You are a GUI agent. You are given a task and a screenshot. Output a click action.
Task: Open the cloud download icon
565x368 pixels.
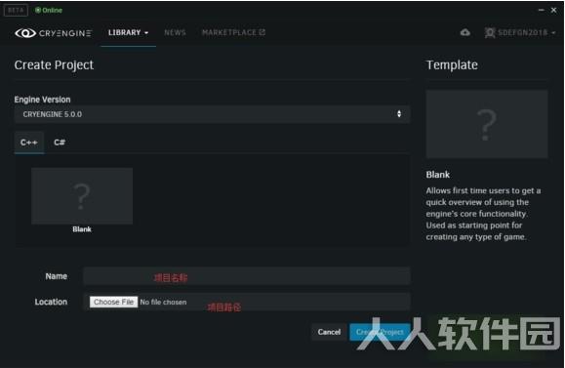465,32
